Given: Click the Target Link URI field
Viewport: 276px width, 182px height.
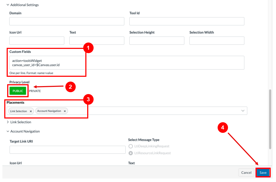Looking at the screenshot, I should pyautogui.click(x=67, y=150).
